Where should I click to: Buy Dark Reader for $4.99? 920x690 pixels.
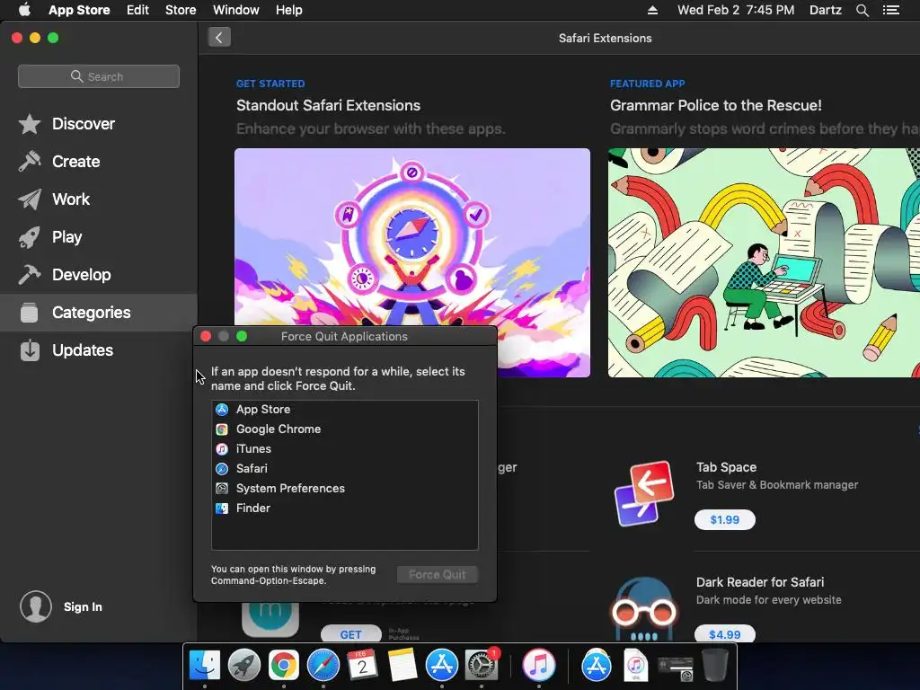pyautogui.click(x=725, y=634)
